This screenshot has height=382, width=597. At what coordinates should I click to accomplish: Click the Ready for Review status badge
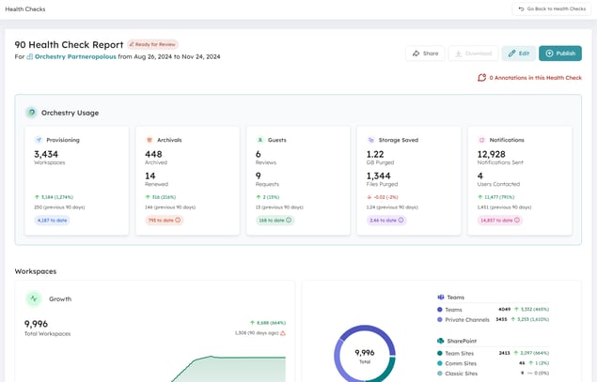152,44
